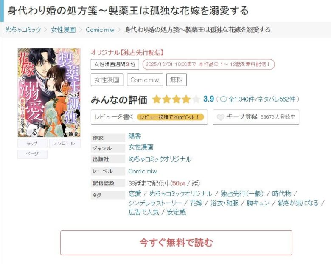The height and width of the screenshot is (264, 331).
Task: Click the speech bubble review count icon
Action: [x=223, y=99]
